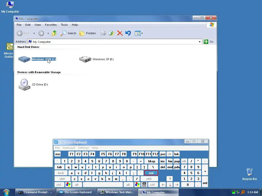Screen dimensions: 262x196
Task: Expand the Views dropdown arrow
Action: 142,33
